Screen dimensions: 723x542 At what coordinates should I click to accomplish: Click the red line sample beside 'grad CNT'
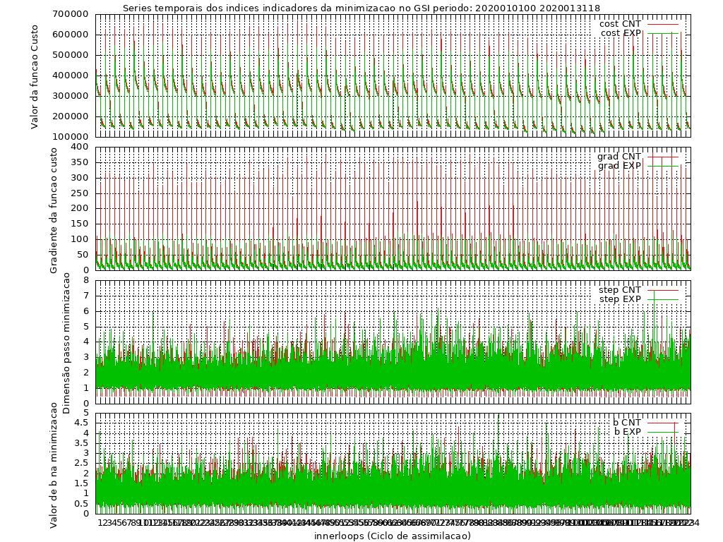click(664, 157)
